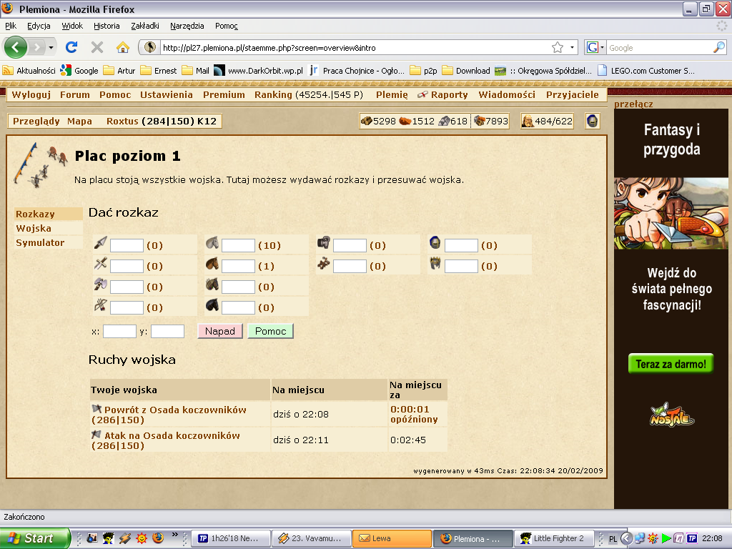
Task: Open the Mapa link
Action: point(79,121)
